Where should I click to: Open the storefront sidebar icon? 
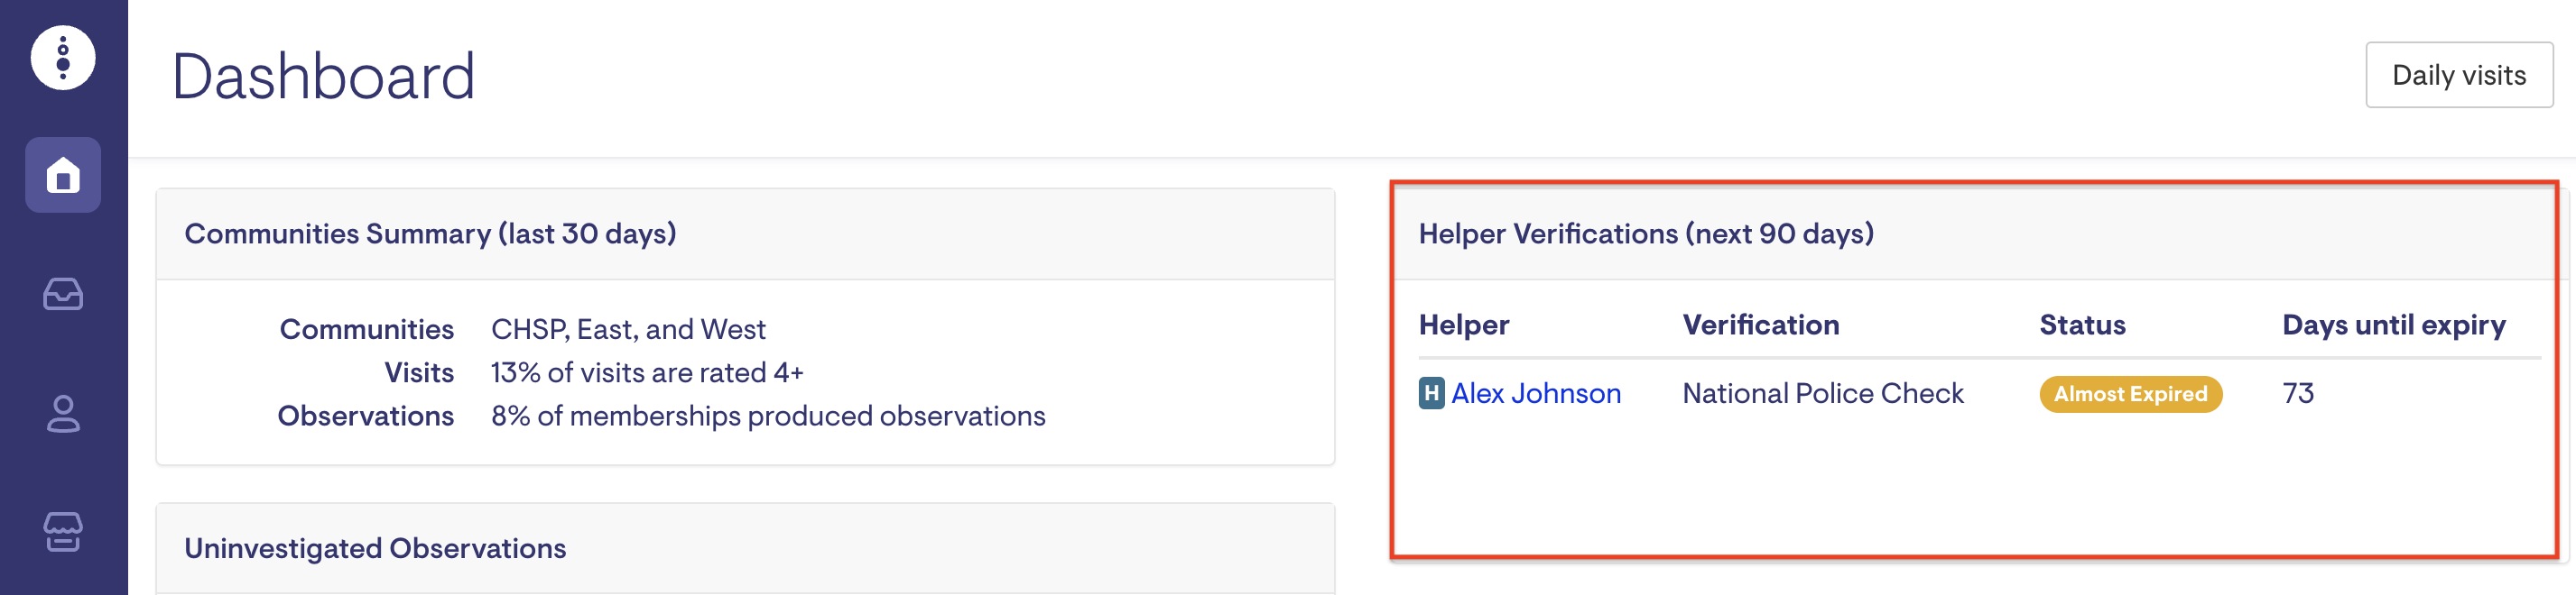(63, 531)
